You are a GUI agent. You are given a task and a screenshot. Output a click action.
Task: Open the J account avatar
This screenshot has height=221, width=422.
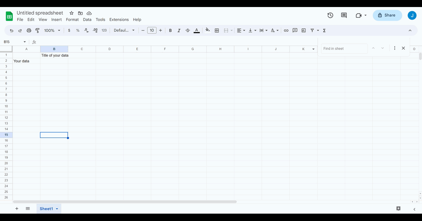(412, 15)
